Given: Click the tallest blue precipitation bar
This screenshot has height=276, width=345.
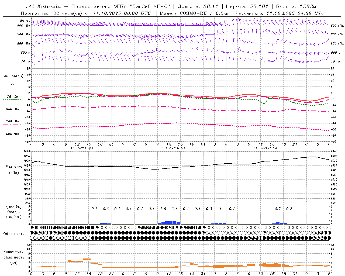Looking at the screenshot, I should 171,223.
